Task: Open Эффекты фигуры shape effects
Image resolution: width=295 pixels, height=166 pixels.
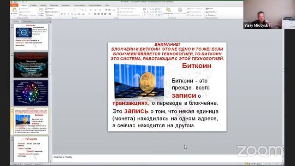Action: [x=195, y=15]
